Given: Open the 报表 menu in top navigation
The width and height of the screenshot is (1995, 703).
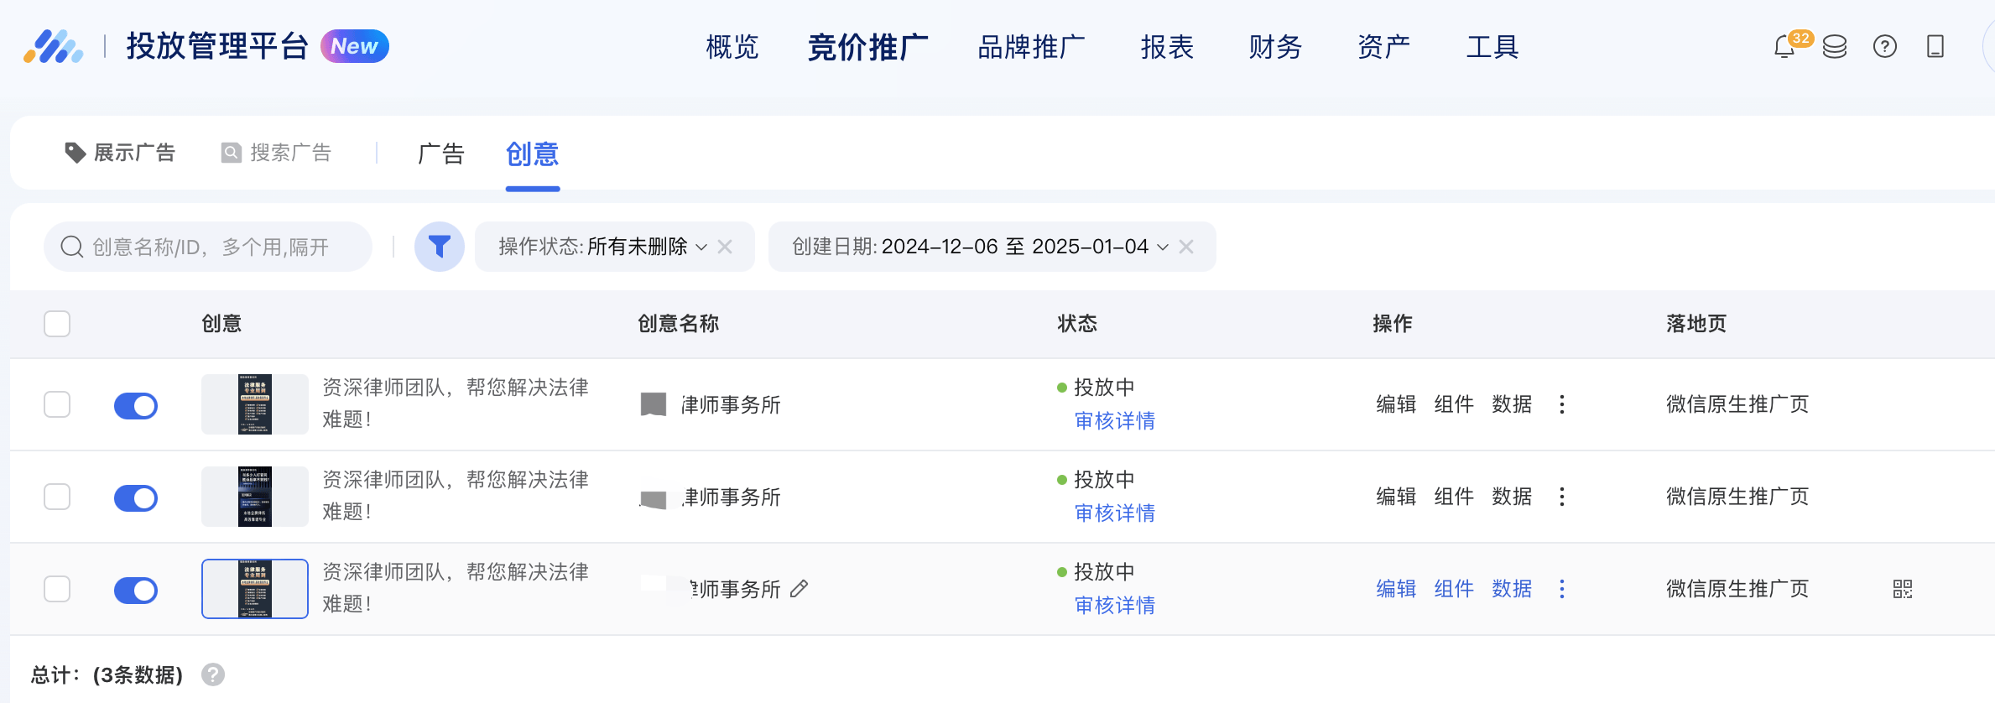Looking at the screenshot, I should click(x=1166, y=47).
